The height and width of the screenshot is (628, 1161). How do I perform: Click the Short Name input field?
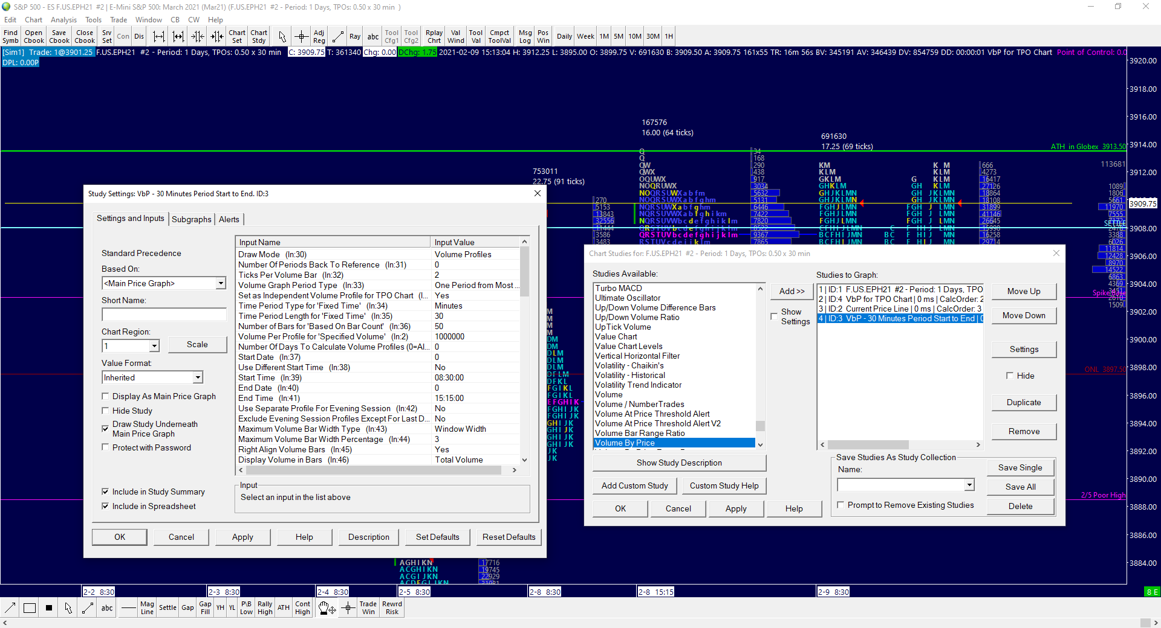tap(164, 315)
